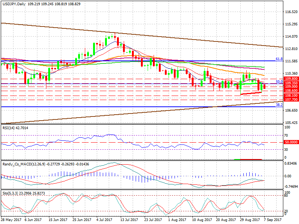Click the Stochastic 80 scale value
Image resolution: width=299 pixels, height=224 pixels.
(286, 196)
